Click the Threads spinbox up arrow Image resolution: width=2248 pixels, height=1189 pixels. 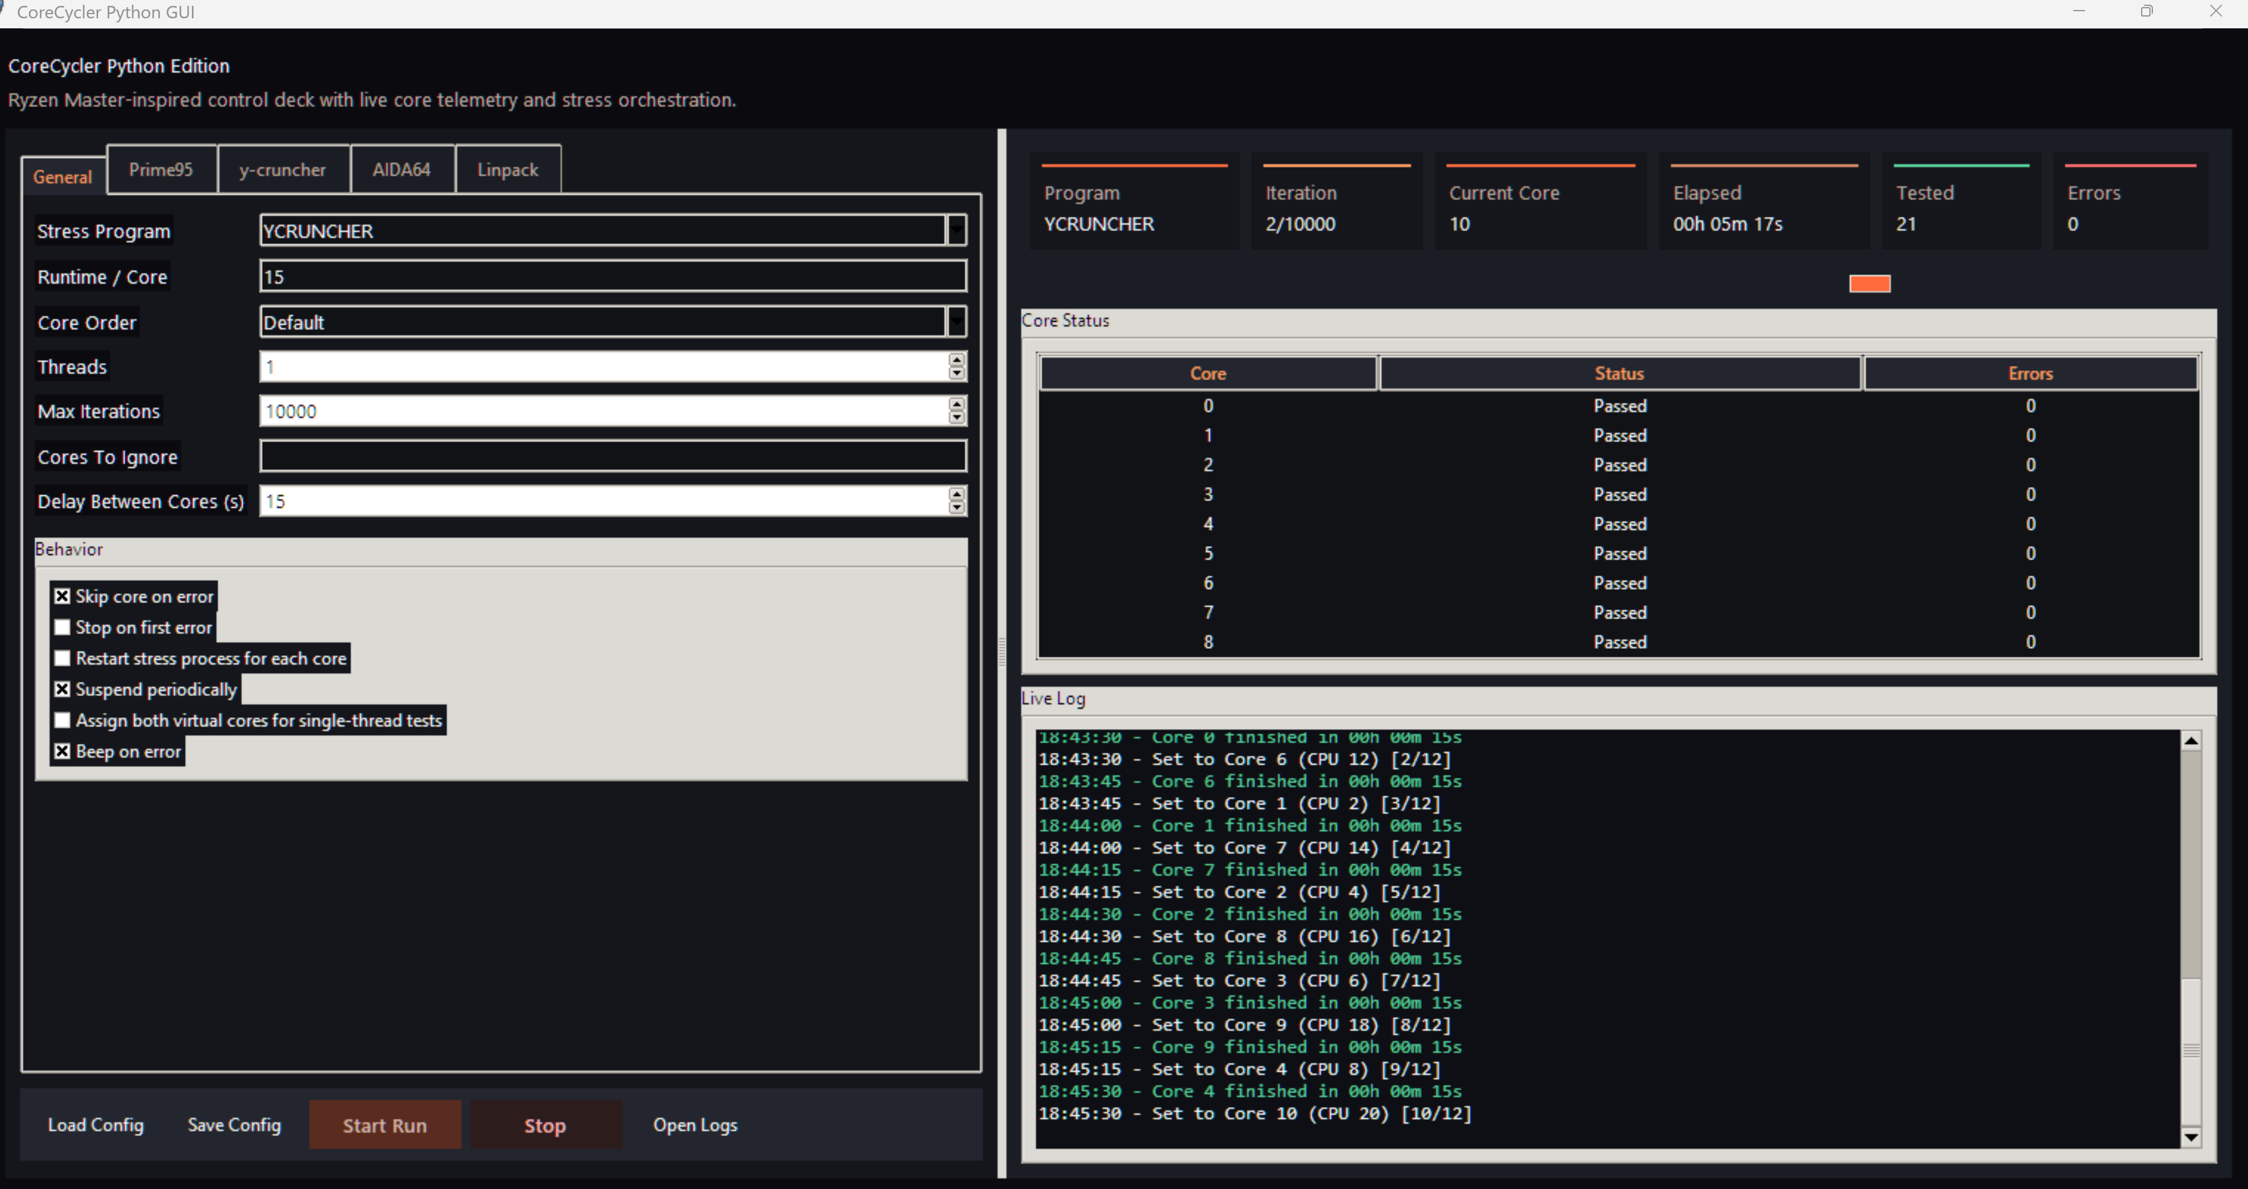click(957, 360)
